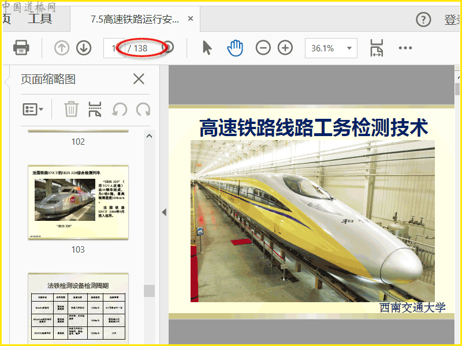Click the 103 page label
The image size is (462, 346).
(x=78, y=250)
